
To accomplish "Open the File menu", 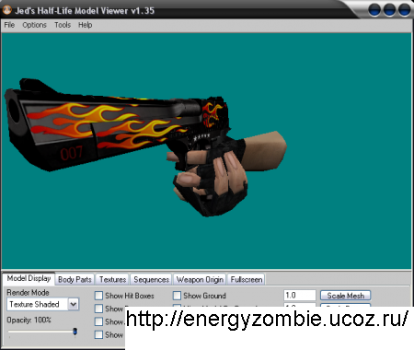I will pyautogui.click(x=9, y=25).
